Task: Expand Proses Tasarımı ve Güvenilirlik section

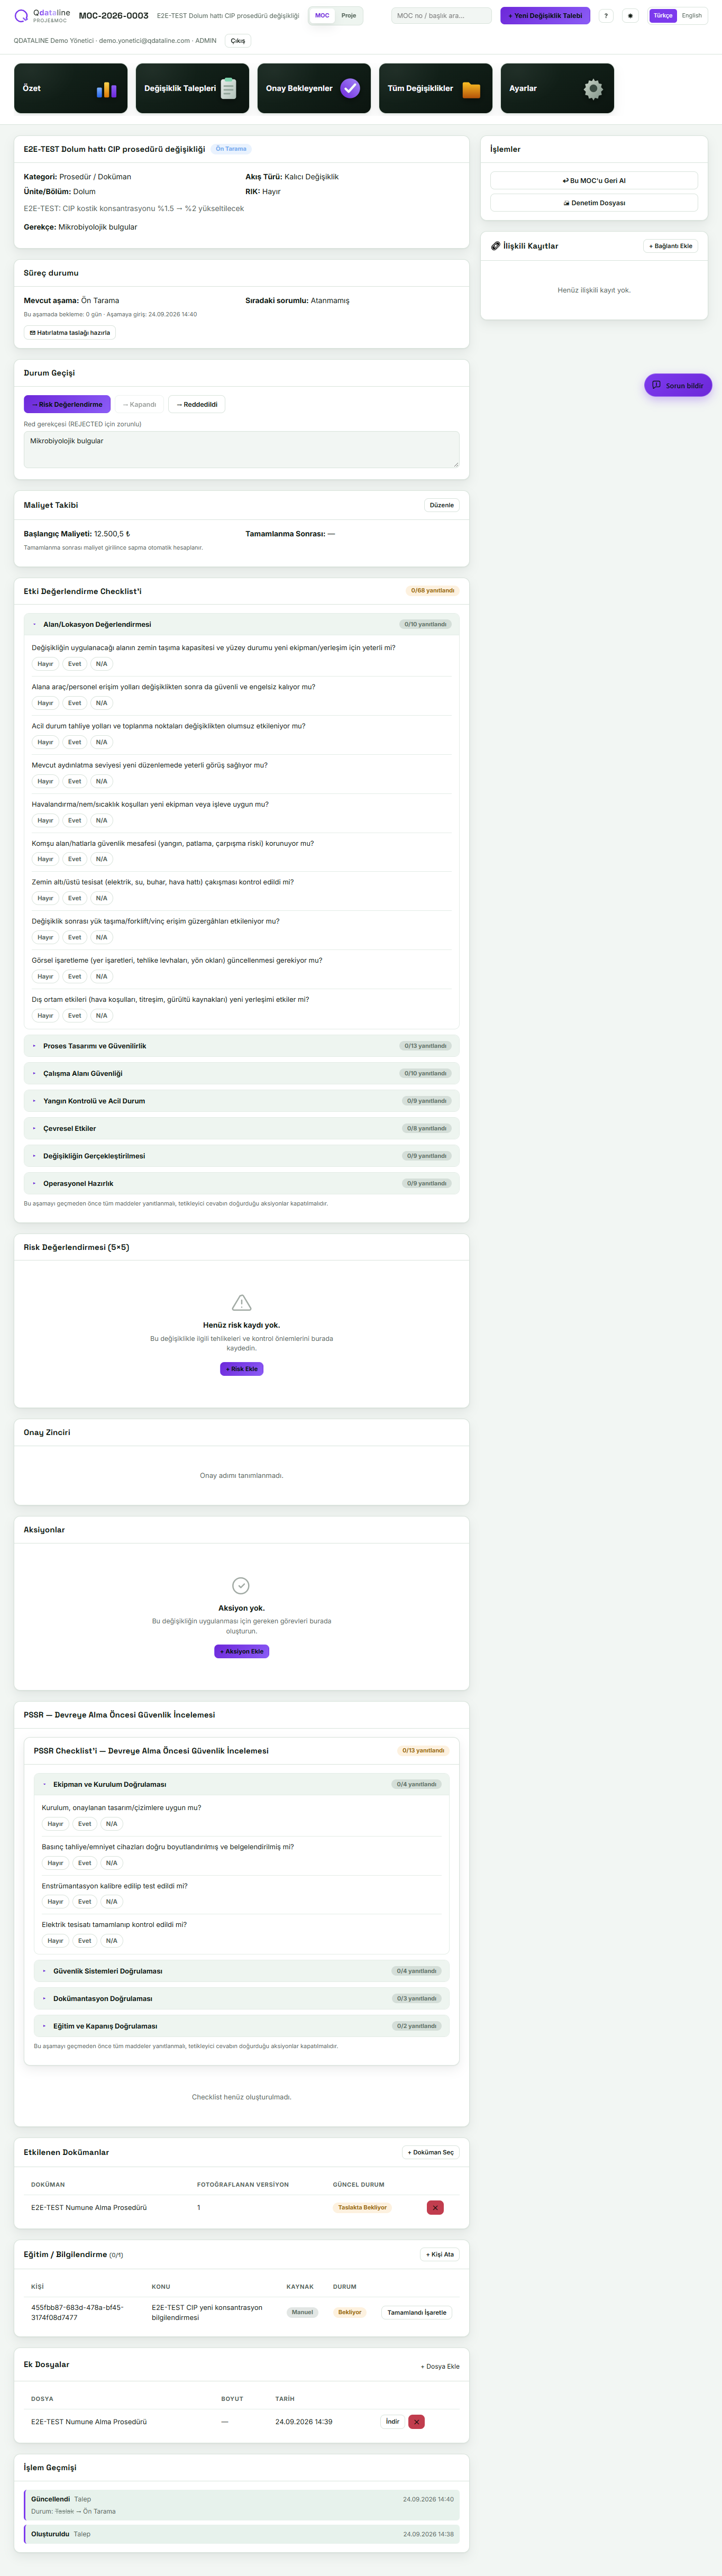Action: point(241,1046)
